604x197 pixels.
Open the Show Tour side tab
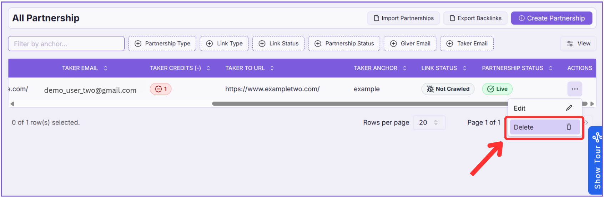click(597, 161)
